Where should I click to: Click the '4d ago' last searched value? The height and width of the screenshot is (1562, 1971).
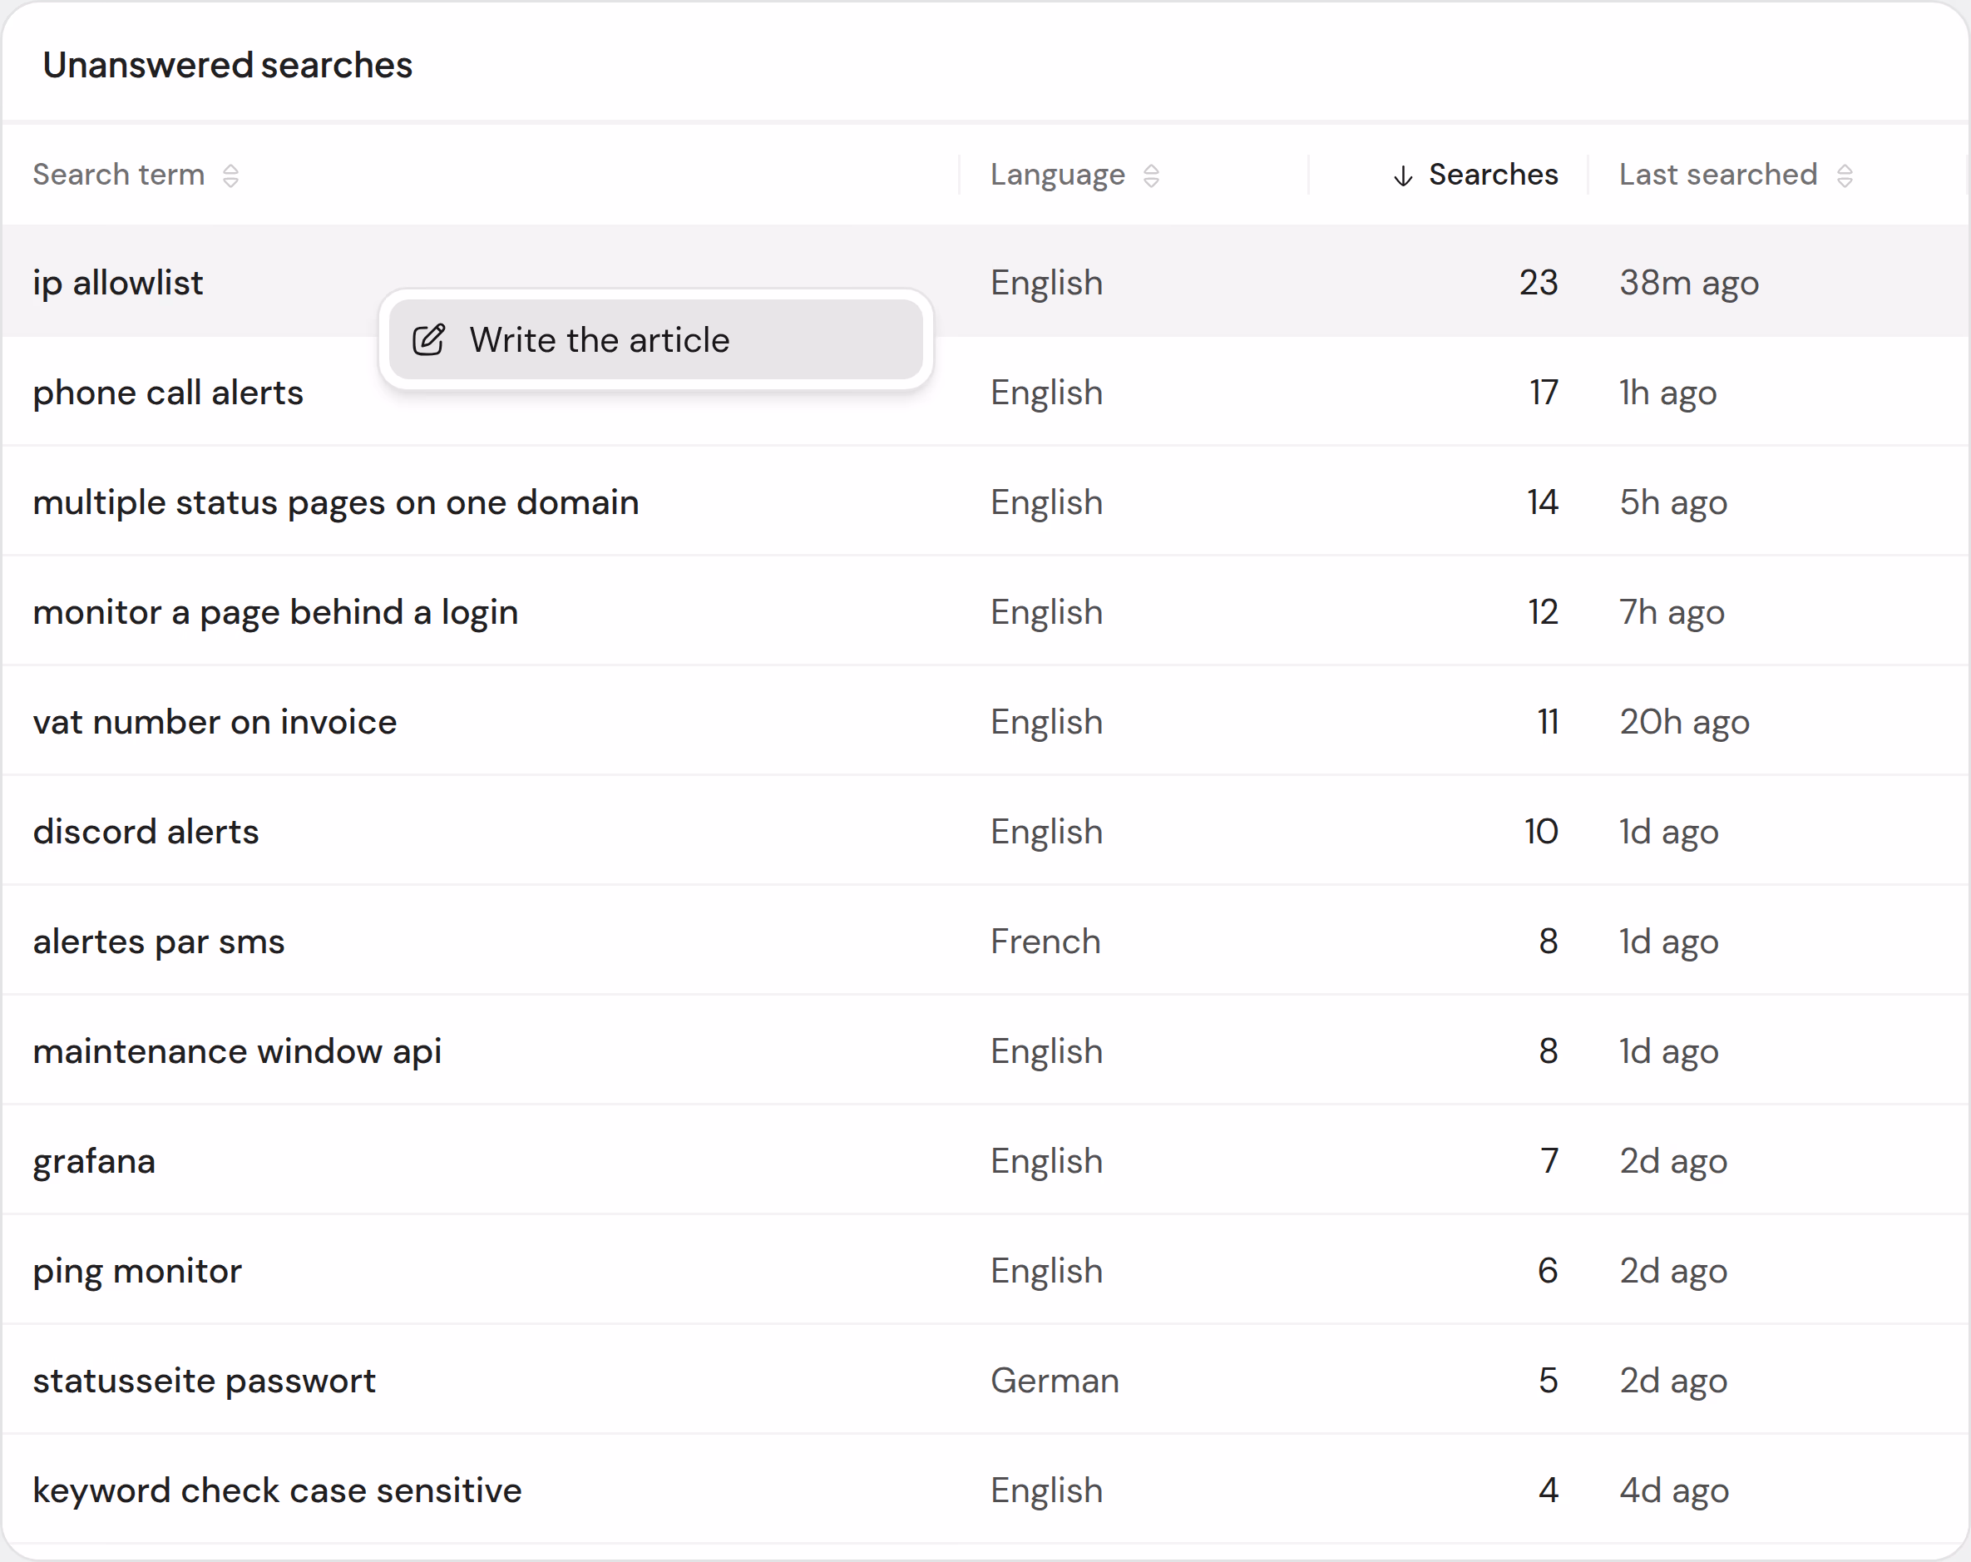(1674, 1490)
